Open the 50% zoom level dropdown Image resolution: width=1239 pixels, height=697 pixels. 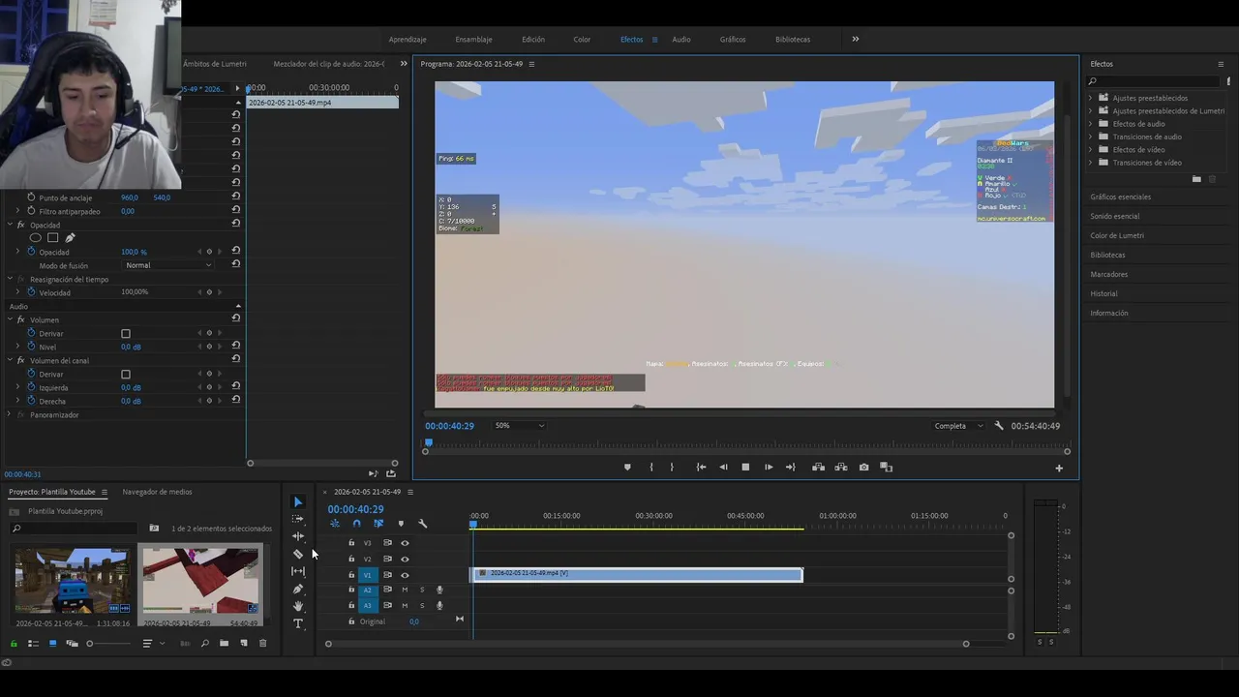[x=520, y=426]
